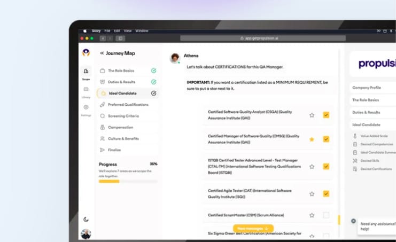Star the Certified ScrumMaster certification
This screenshot has width=396, height=242.
tap(312, 215)
